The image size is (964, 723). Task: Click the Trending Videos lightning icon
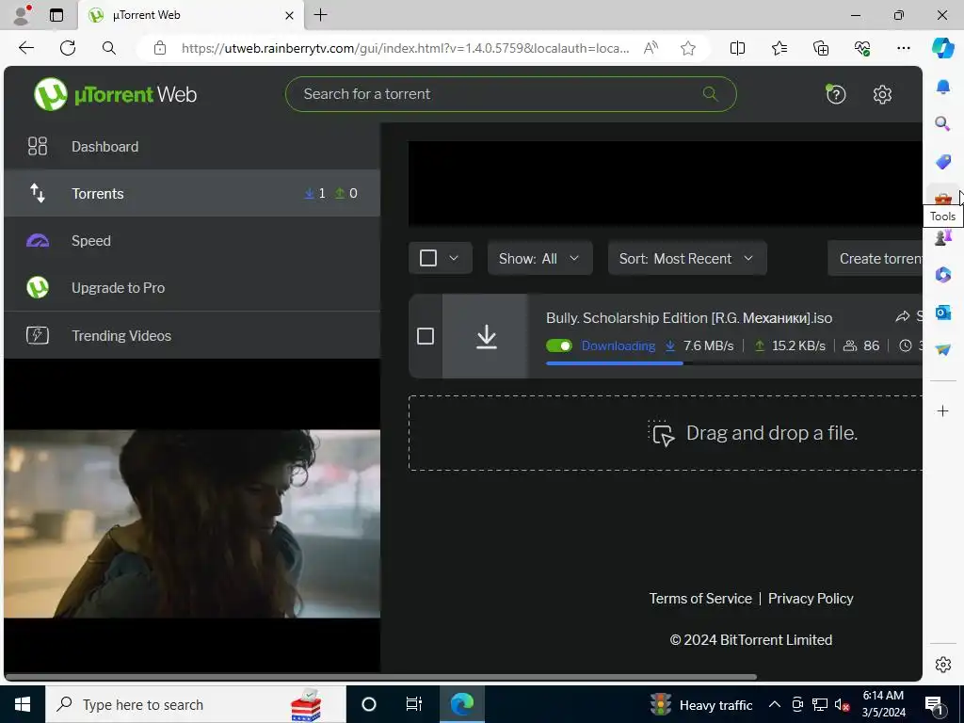click(38, 335)
